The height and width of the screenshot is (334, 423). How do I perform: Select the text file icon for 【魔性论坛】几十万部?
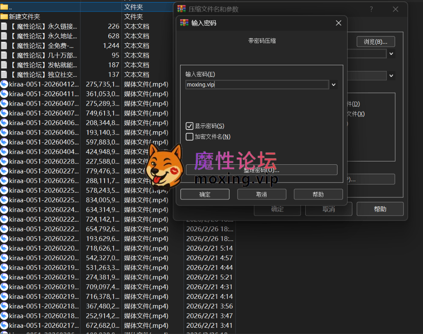coord(4,55)
